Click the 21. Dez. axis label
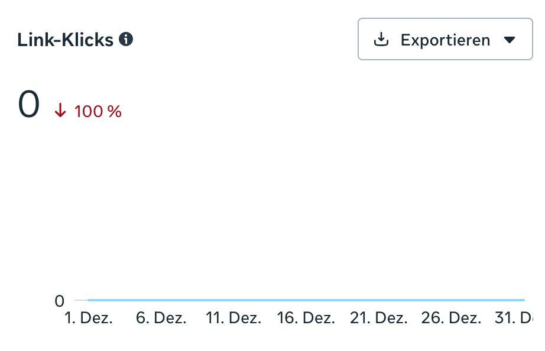 [x=378, y=318]
